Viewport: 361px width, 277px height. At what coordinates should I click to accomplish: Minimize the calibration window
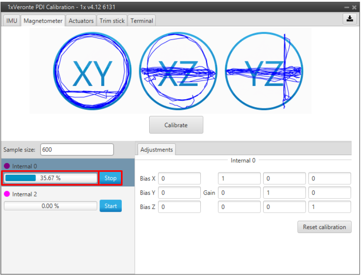[346, 7]
